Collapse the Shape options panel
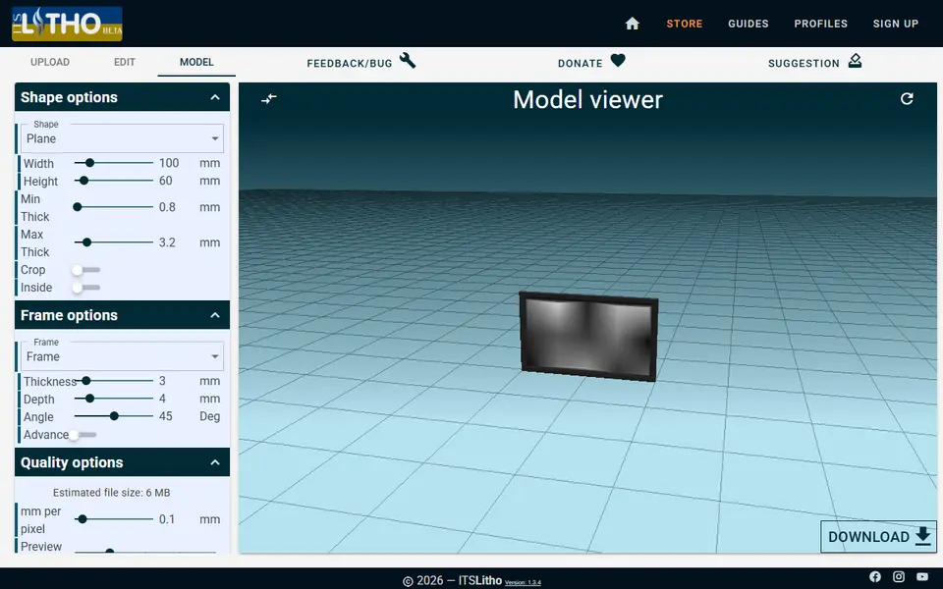The image size is (943, 589). click(x=215, y=97)
